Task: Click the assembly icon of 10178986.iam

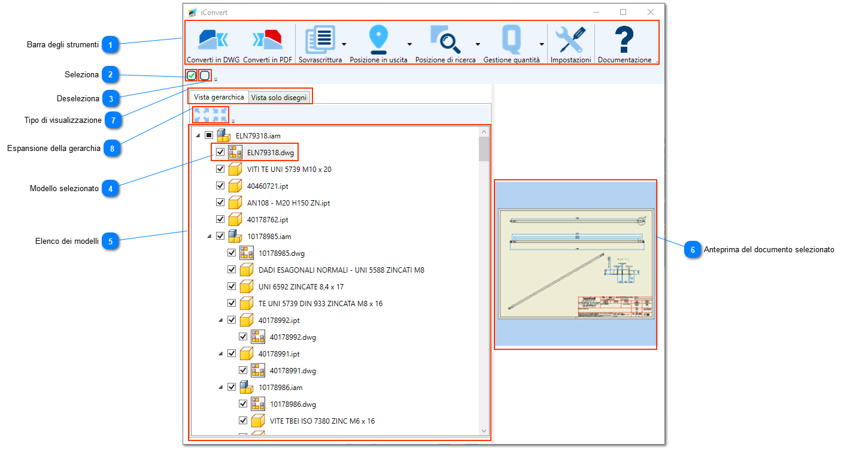Action: [x=247, y=387]
